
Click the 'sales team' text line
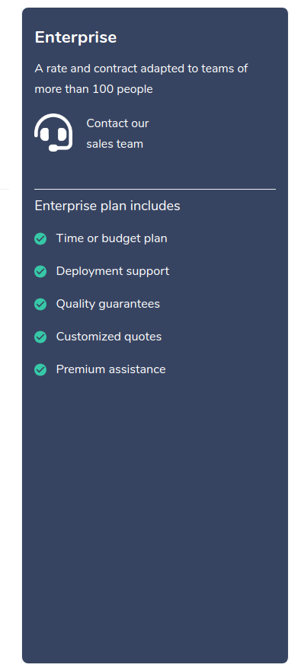pos(115,144)
